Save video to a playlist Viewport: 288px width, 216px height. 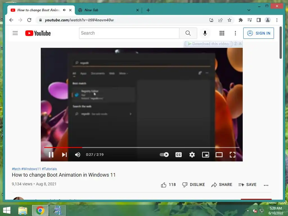pyautogui.click(x=247, y=184)
